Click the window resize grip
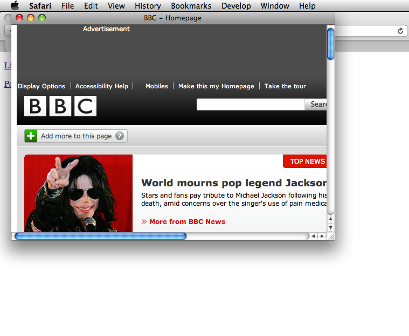Image resolution: width=409 pixels, height=336 pixels. coord(331,236)
